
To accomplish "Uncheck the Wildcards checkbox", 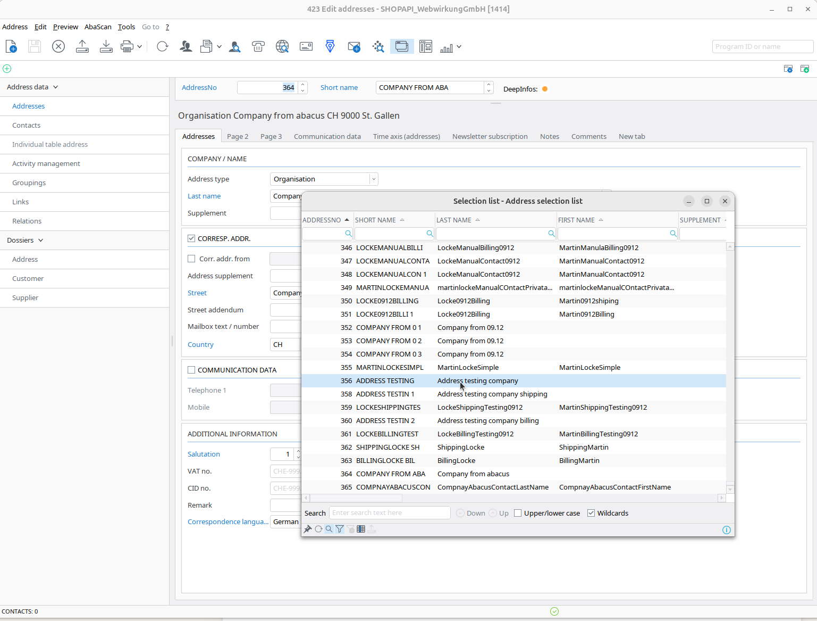I will [x=591, y=513].
